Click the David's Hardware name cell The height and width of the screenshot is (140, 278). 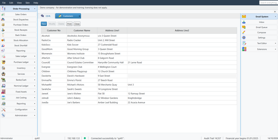tap(82, 76)
